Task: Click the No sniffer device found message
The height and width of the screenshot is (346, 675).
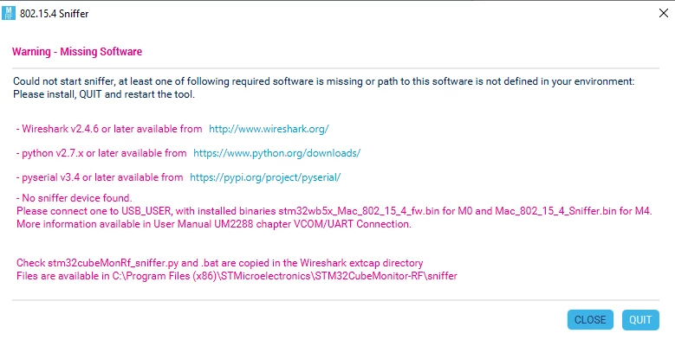Action: 74,198
